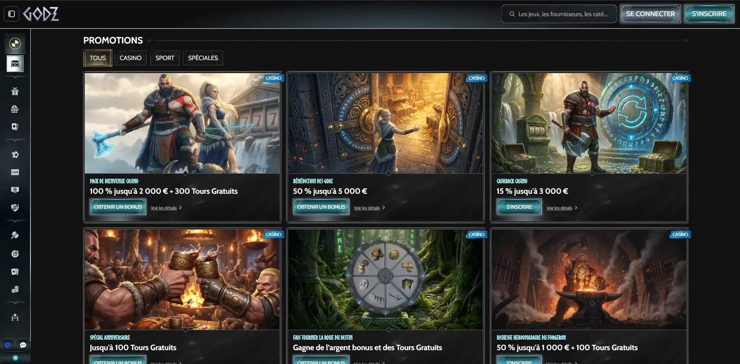Open the LIVE betting icon
Image resolution: width=740 pixels, height=364 pixels.
pos(15,172)
